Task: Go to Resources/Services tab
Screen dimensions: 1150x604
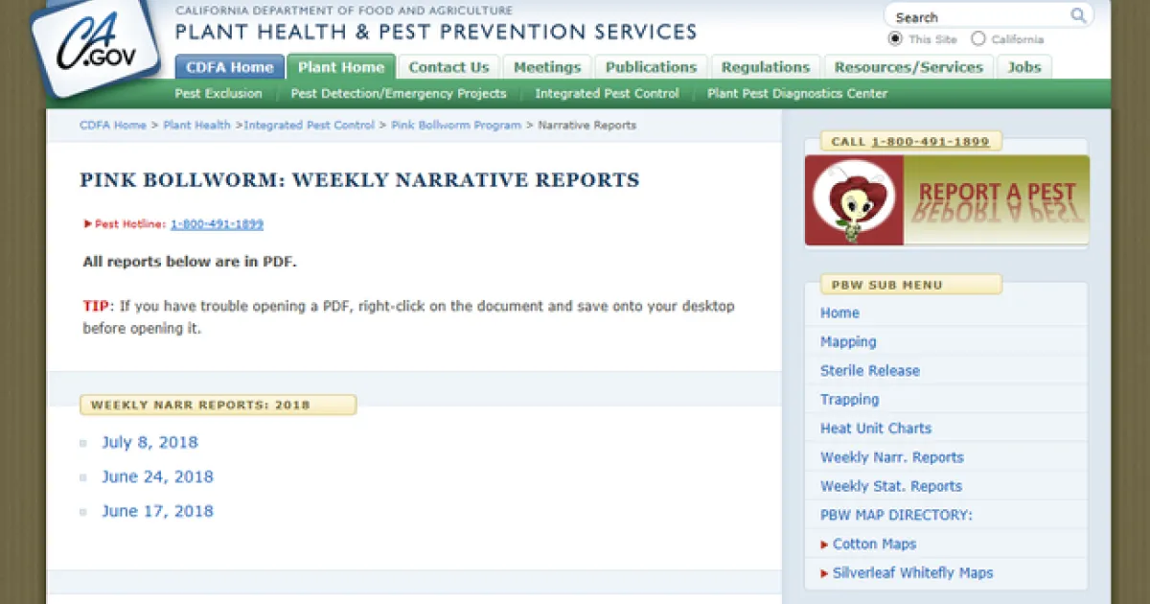Action: 908,67
